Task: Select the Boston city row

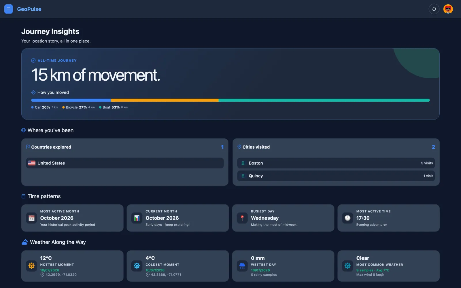Action: click(336, 163)
